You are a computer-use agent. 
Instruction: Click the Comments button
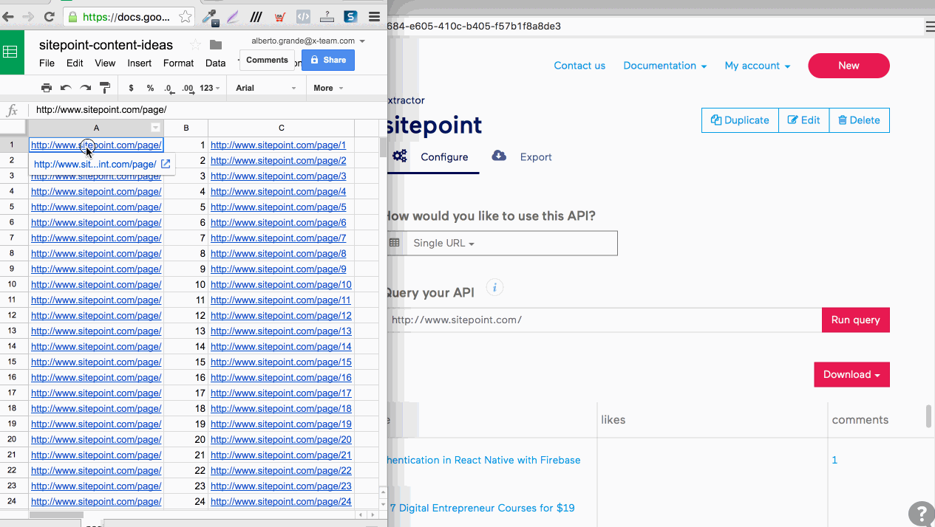(x=267, y=61)
